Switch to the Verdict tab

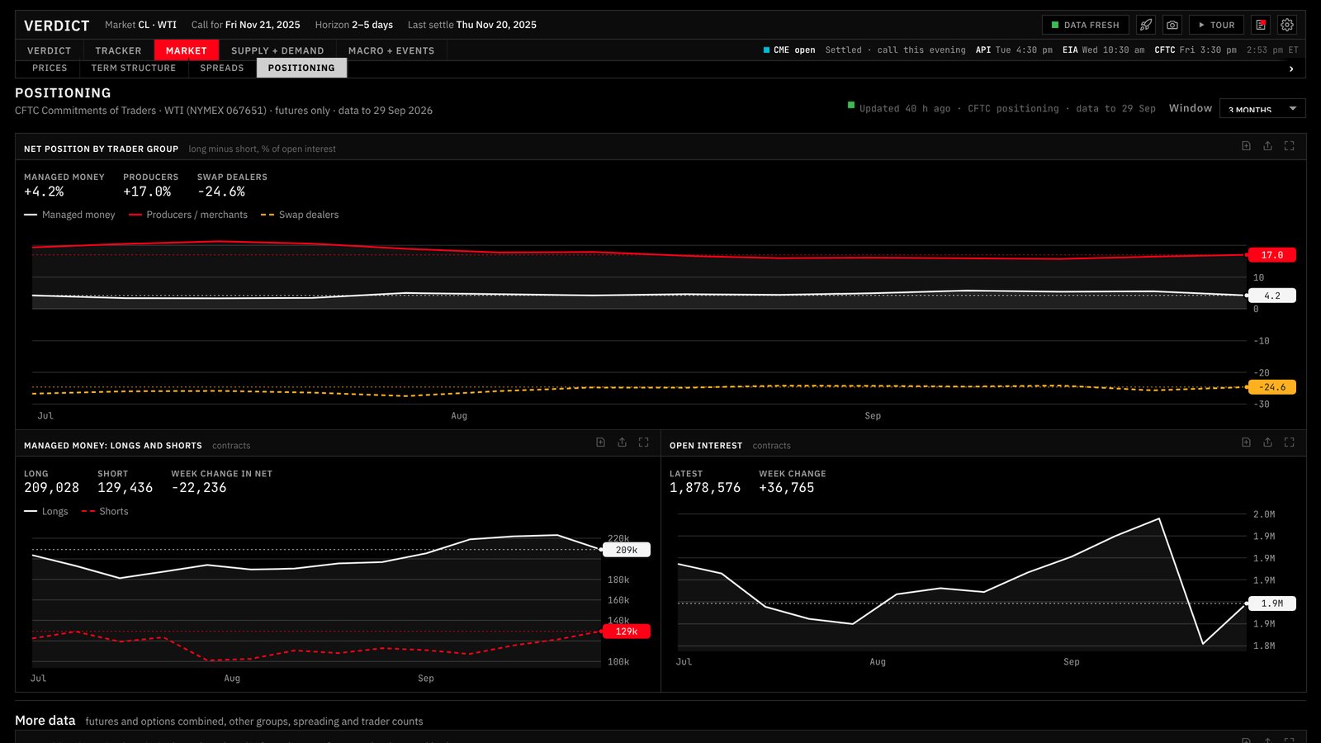(50, 50)
